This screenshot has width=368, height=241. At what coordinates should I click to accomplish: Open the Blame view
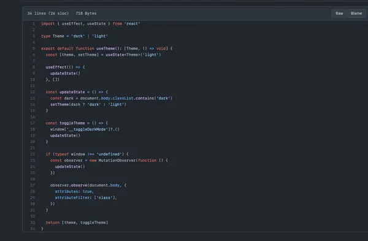click(x=356, y=13)
